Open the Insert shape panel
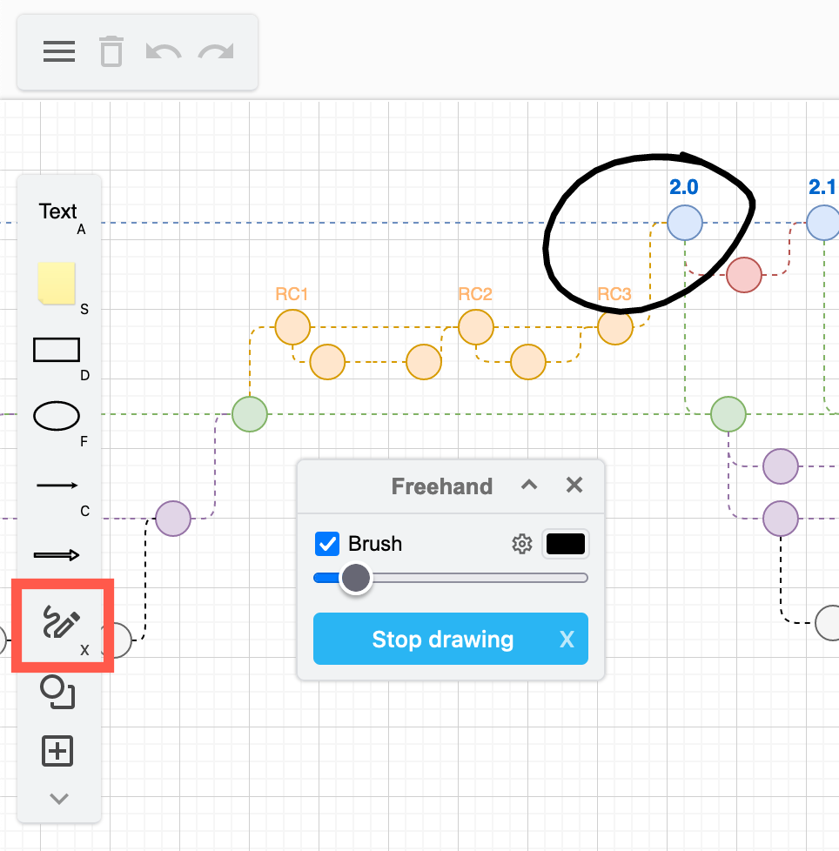 pos(57,750)
